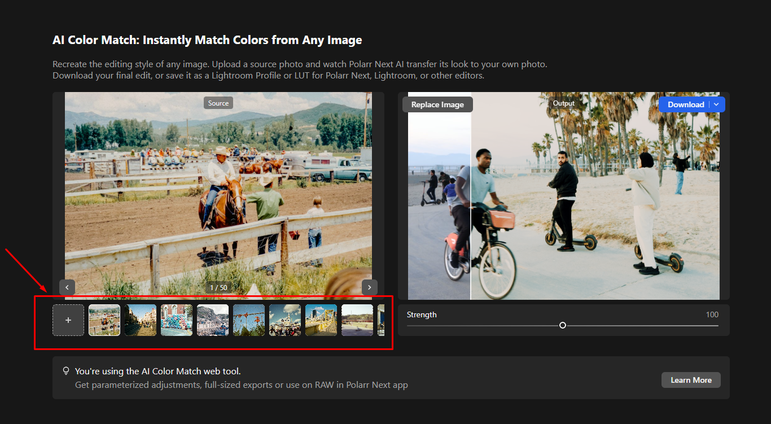771x424 pixels.
Task: Select the harbor with cliffs thumbnail
Action: click(x=213, y=320)
